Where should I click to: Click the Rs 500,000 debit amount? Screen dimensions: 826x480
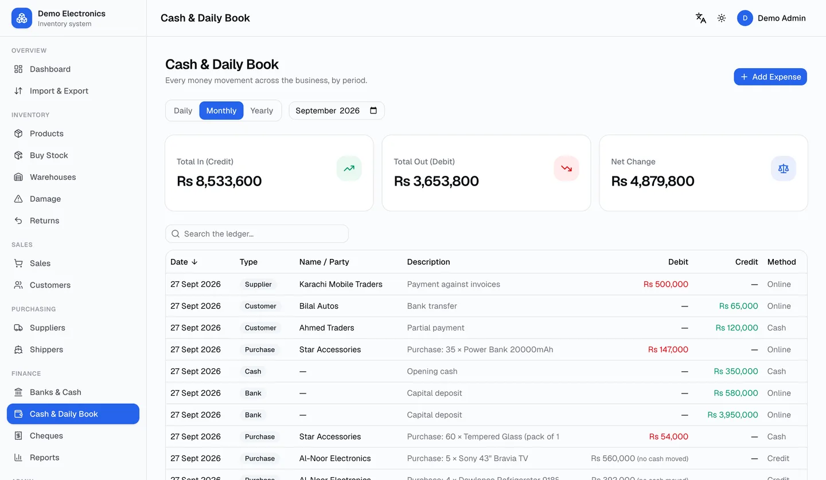[x=666, y=284]
